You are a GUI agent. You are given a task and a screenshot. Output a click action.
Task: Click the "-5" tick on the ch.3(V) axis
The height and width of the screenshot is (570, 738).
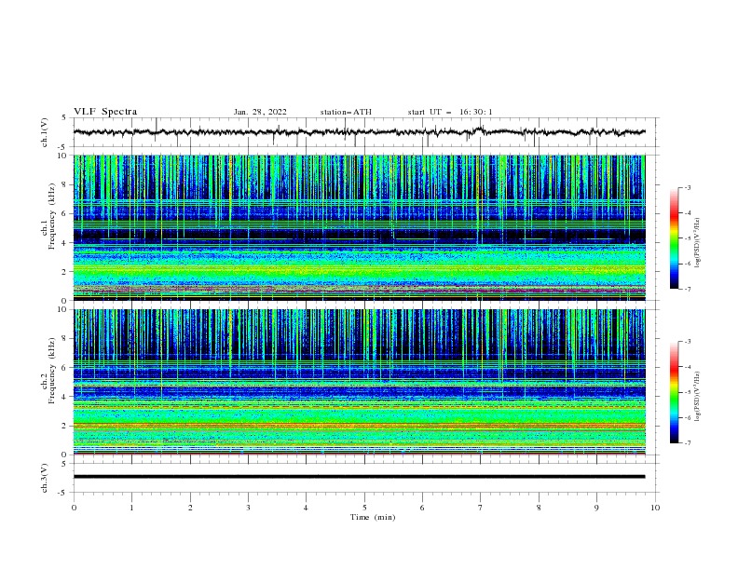point(63,493)
